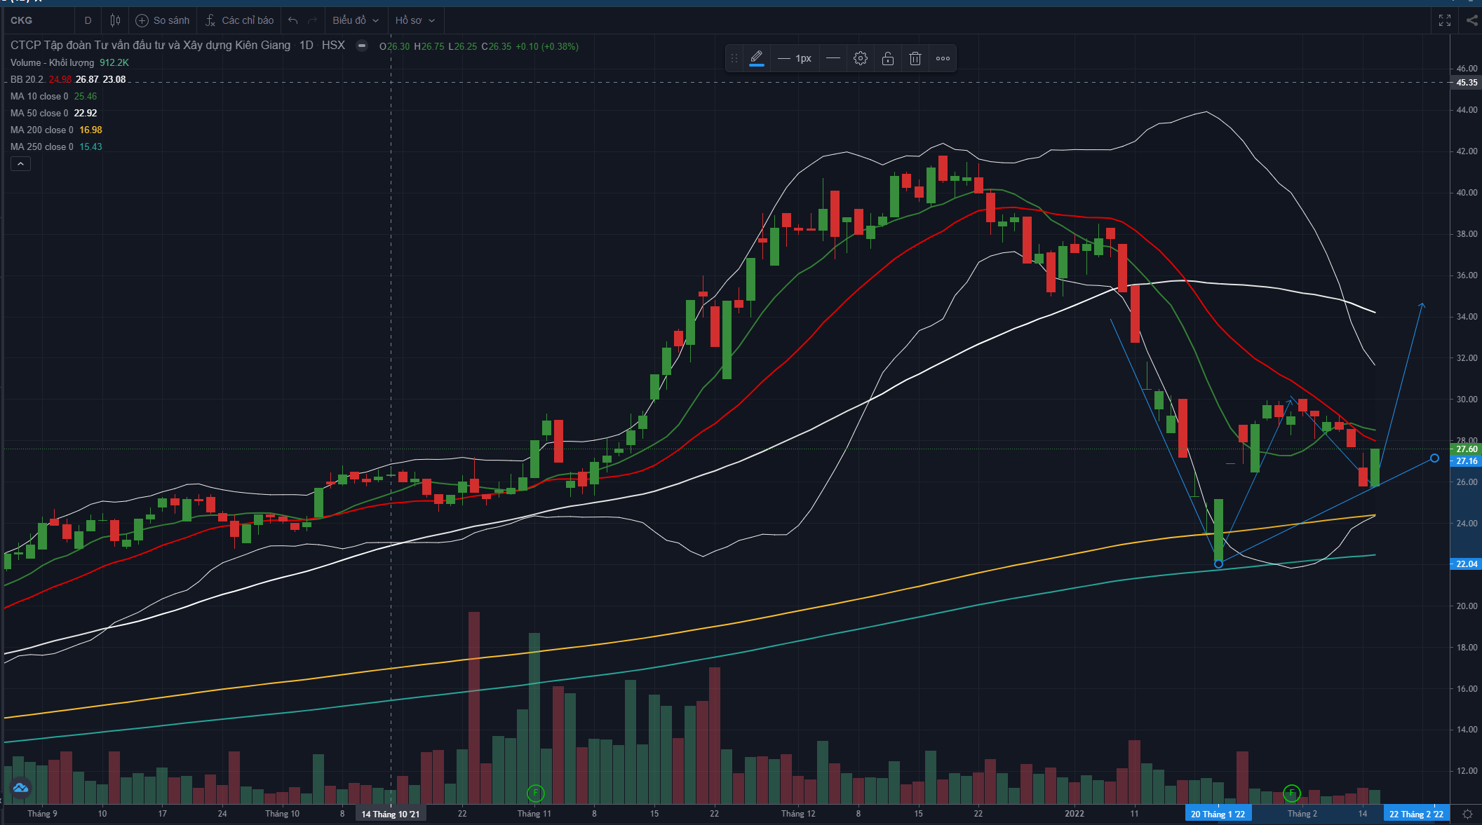
Task: Open the Biểu đồ dropdown menu
Action: 356,20
